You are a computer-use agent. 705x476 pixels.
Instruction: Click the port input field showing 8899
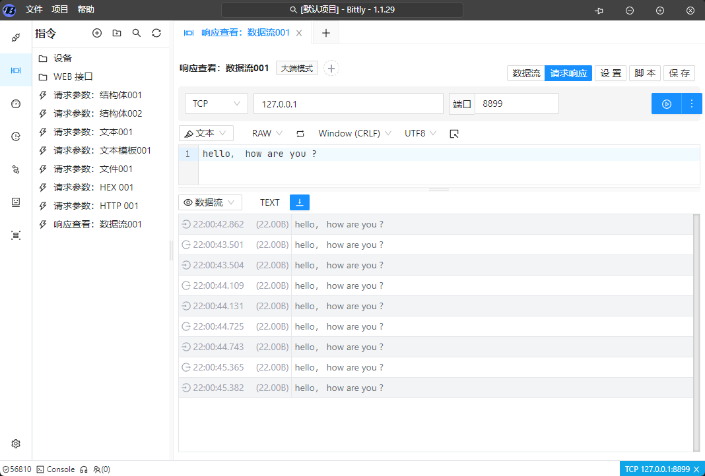(x=516, y=104)
